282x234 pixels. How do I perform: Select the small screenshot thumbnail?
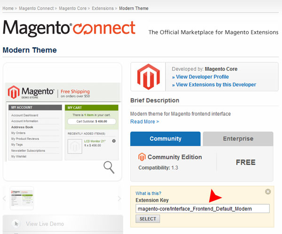pos(22,198)
